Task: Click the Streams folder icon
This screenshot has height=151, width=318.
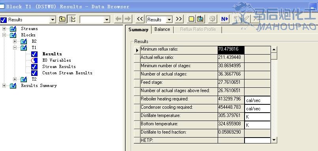Action: 13,28
